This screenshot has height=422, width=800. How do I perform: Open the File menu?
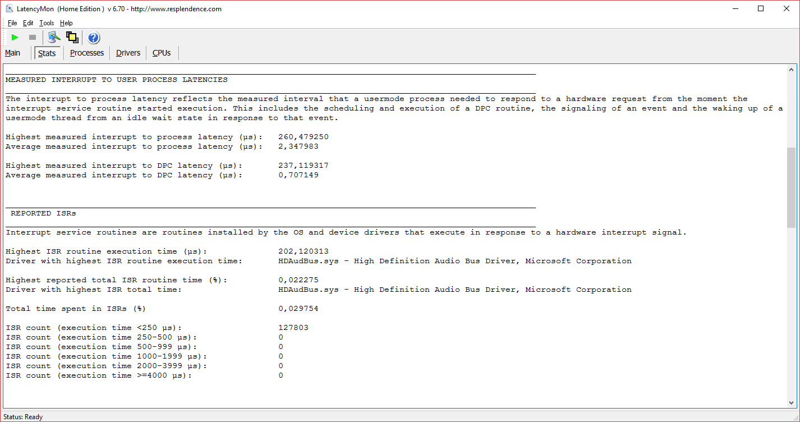[x=12, y=23]
